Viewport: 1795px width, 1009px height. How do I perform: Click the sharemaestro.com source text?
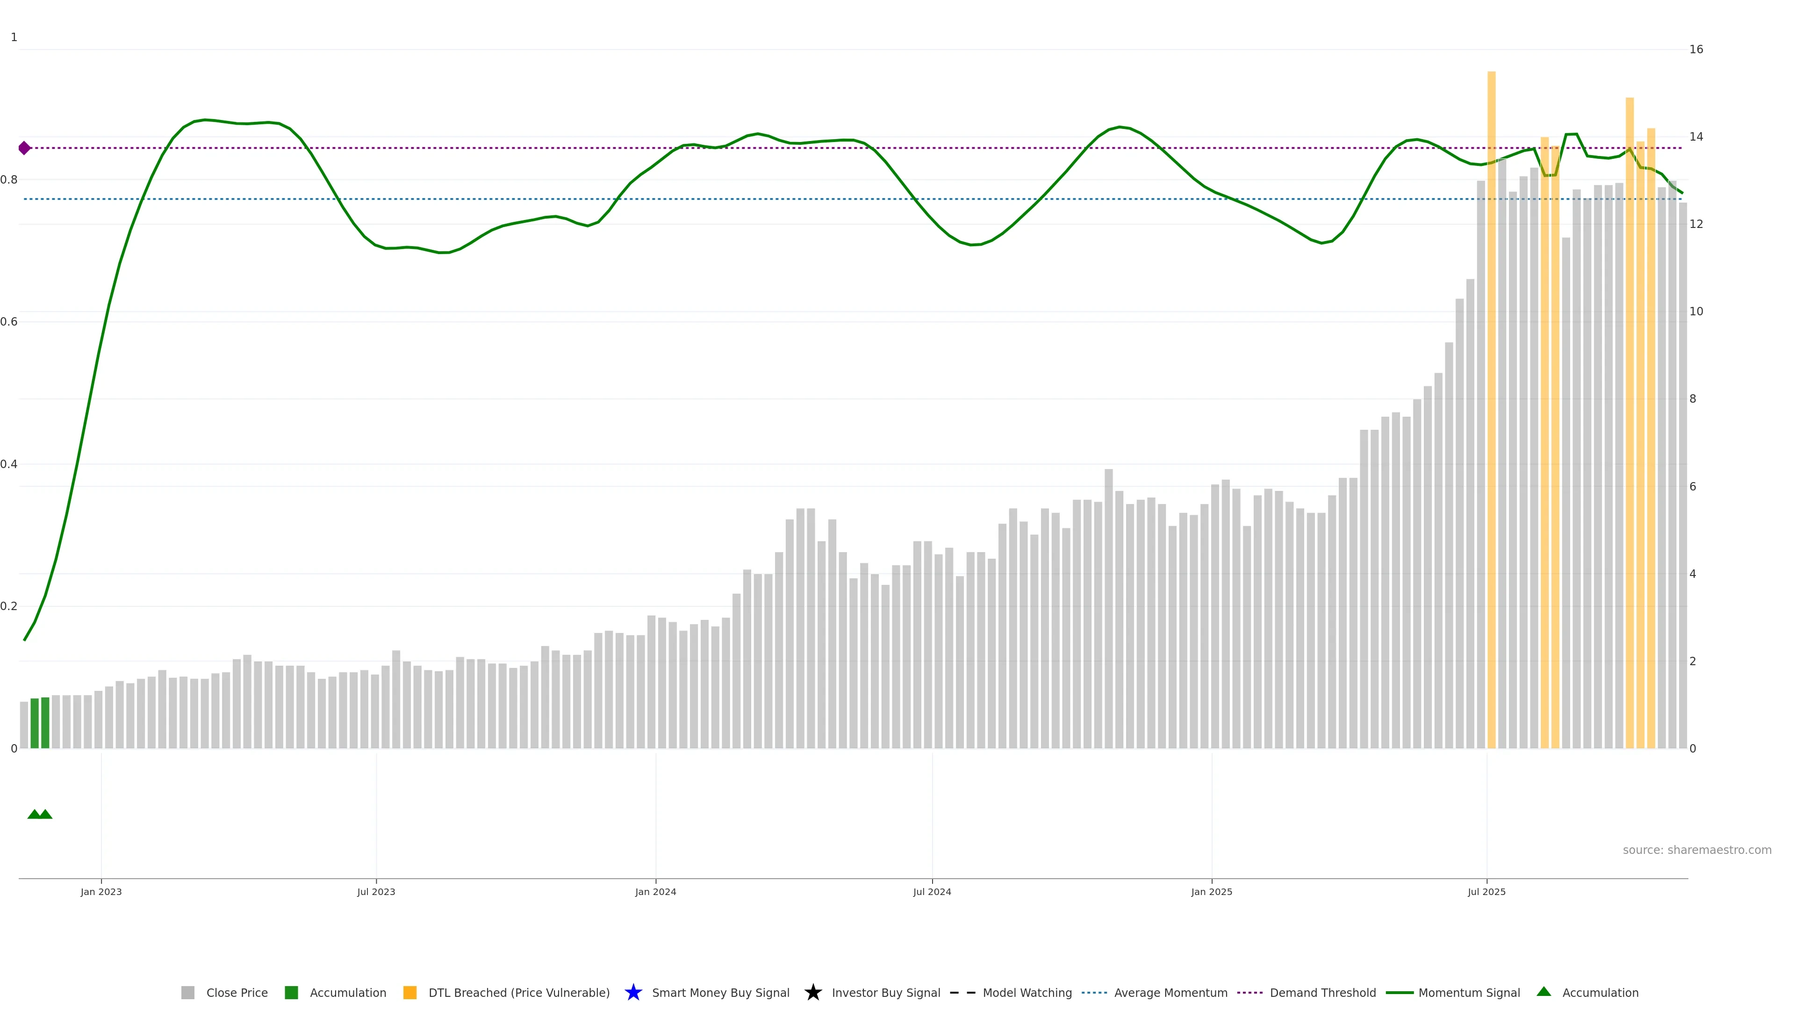pos(1697,850)
